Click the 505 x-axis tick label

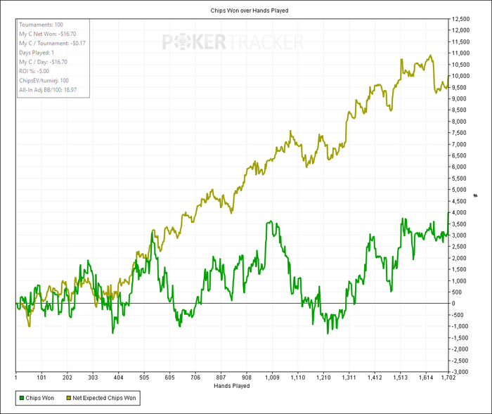tap(144, 377)
